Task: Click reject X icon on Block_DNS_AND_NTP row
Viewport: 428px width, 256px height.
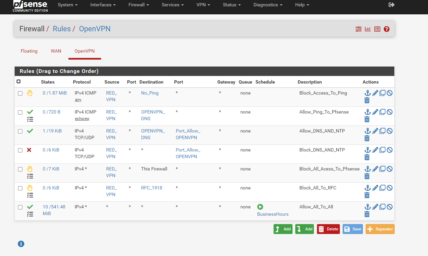Action: [29, 150]
